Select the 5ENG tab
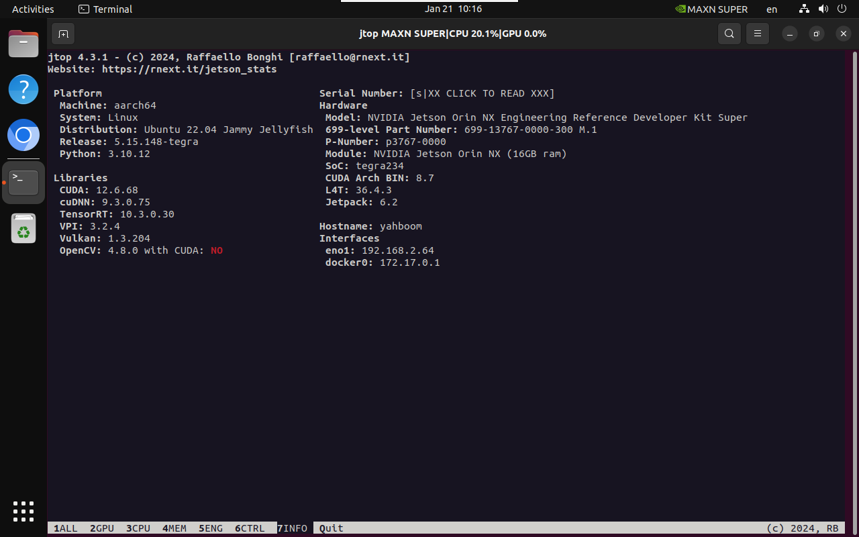859x537 pixels. click(x=211, y=528)
